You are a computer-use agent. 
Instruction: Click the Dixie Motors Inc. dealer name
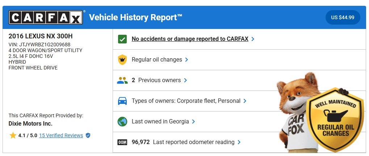click(30, 124)
